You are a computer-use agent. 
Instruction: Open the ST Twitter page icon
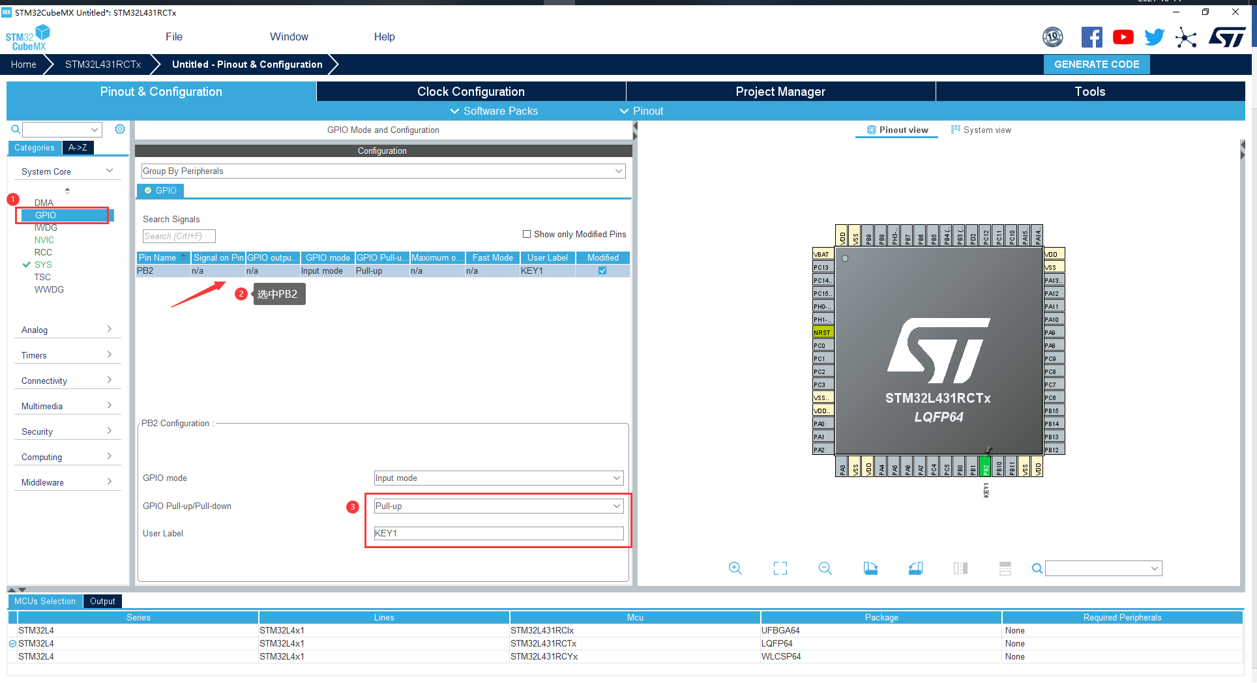tap(1154, 37)
